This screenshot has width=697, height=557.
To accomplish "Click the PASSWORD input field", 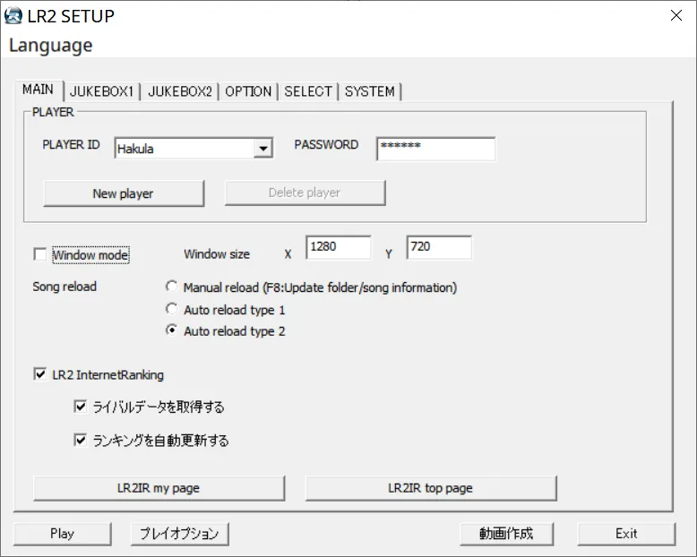I will [435, 149].
